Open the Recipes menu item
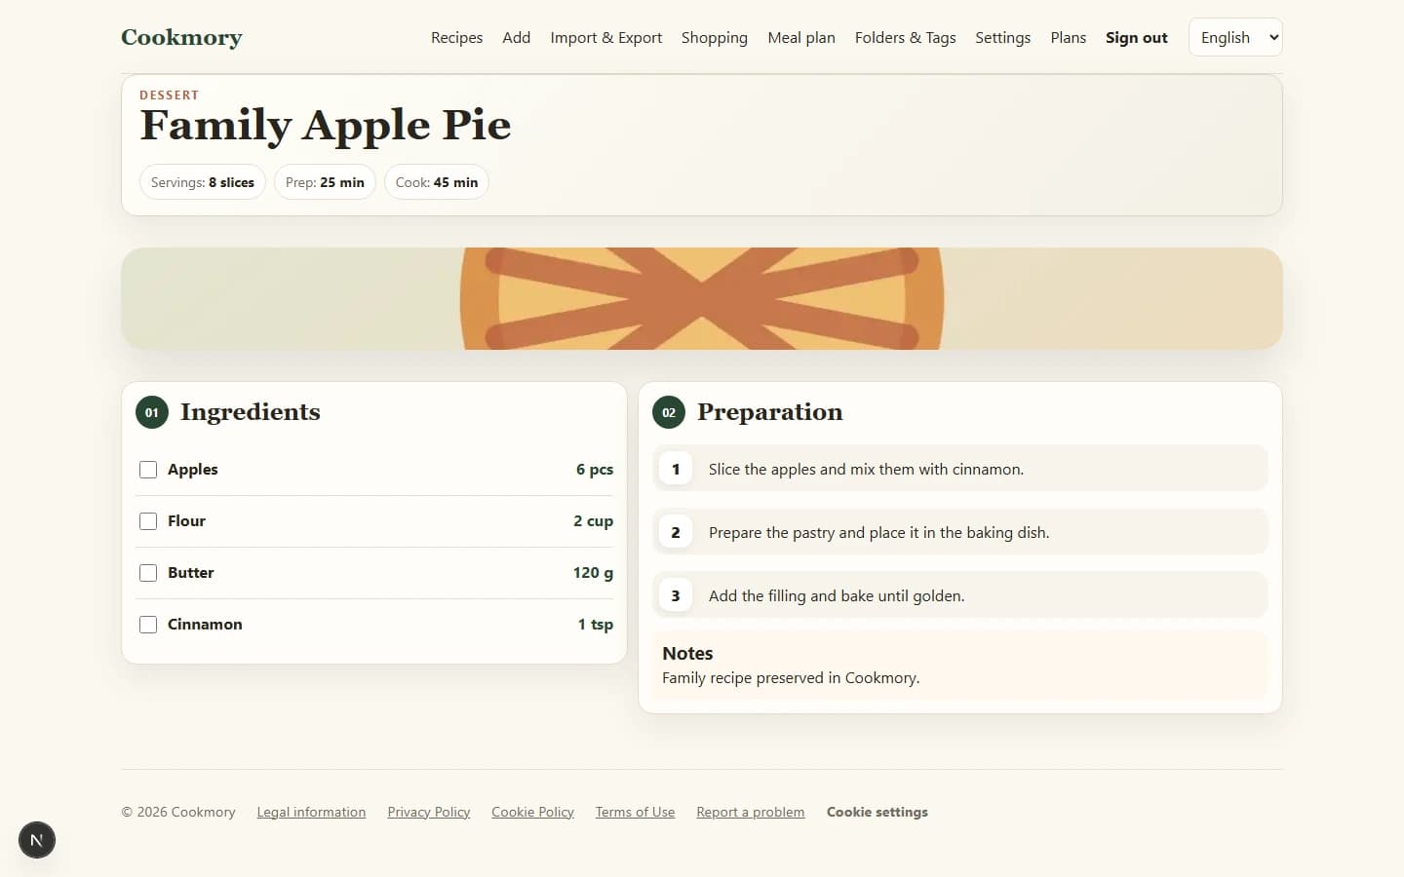Viewport: 1404px width, 877px height. [x=456, y=37]
